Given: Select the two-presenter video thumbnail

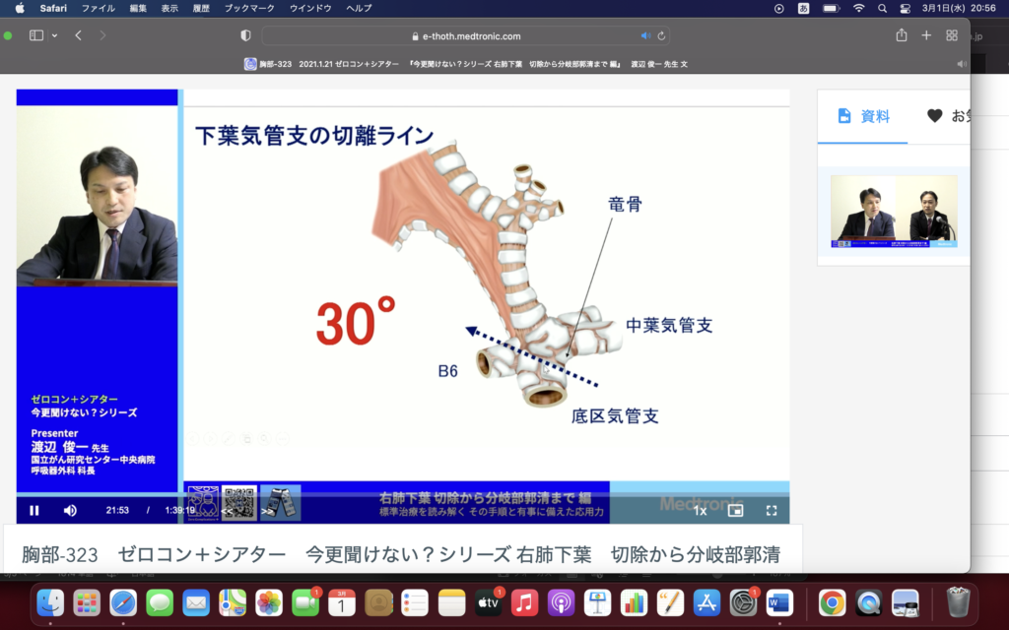Looking at the screenshot, I should coord(894,211).
